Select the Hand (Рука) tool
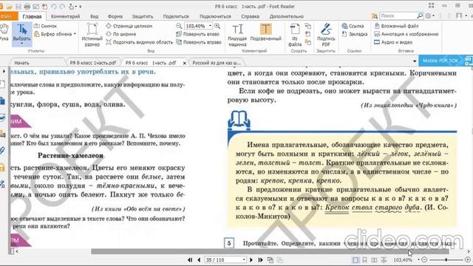The height and width of the screenshot is (266, 473). [4, 33]
